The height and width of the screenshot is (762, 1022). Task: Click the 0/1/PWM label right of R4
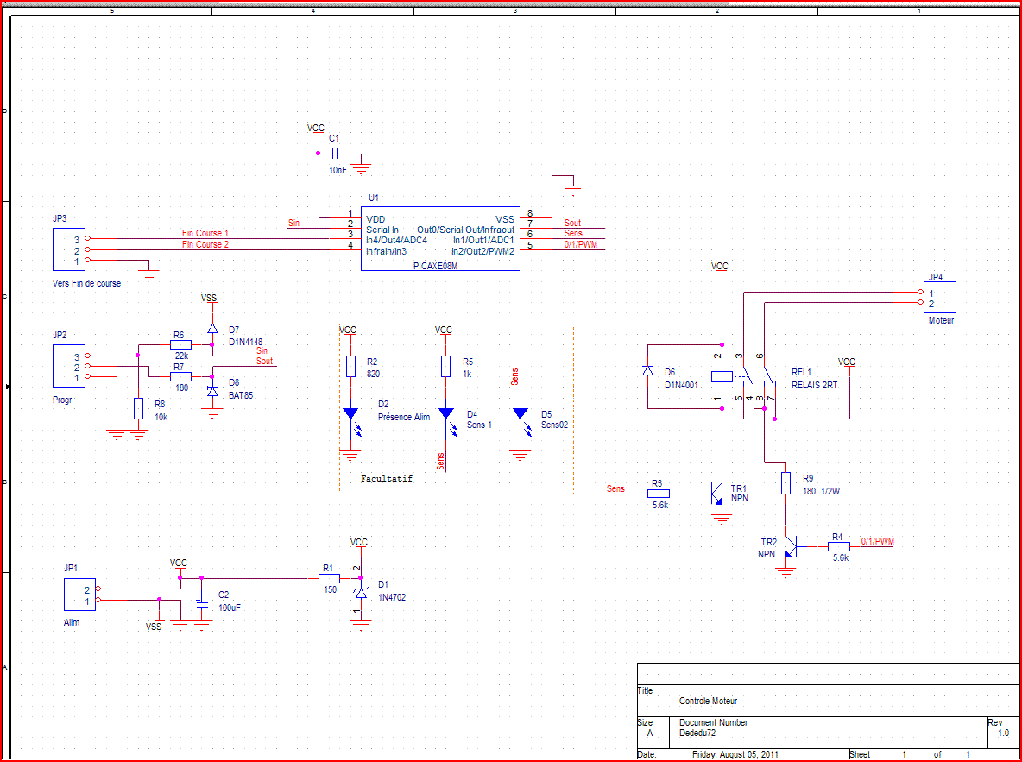(877, 541)
